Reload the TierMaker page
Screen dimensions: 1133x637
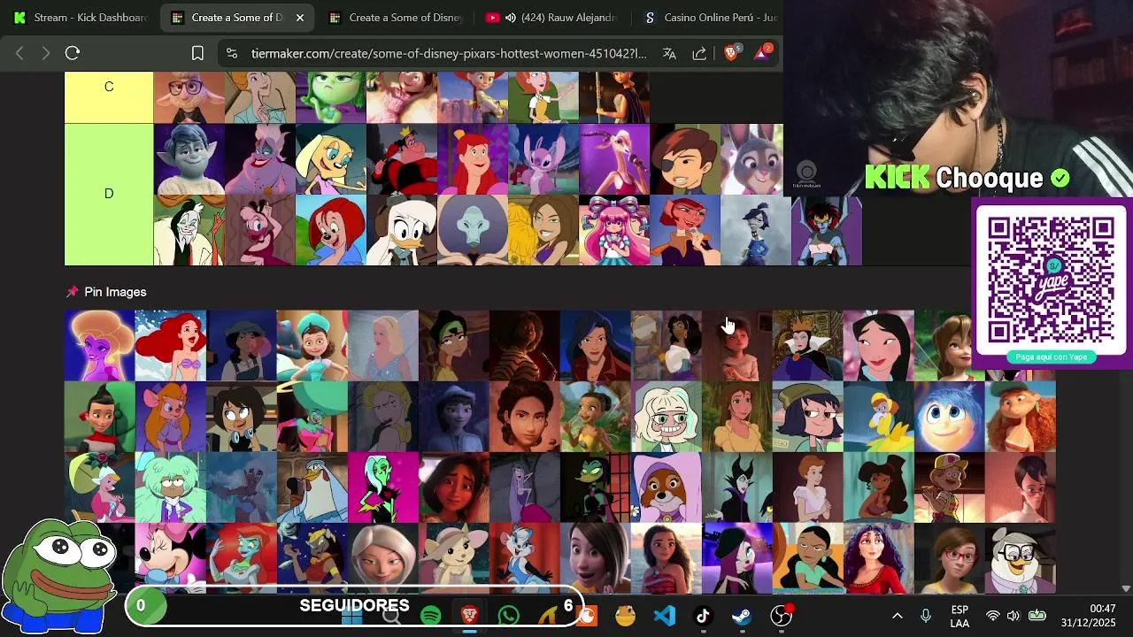(73, 53)
